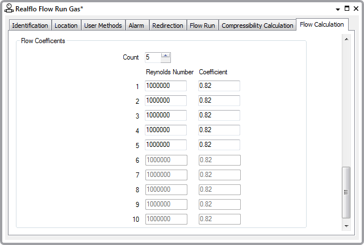The height and width of the screenshot is (245, 364).
Task: Close the Realflo Flow Run Gas window
Action: (x=355, y=9)
